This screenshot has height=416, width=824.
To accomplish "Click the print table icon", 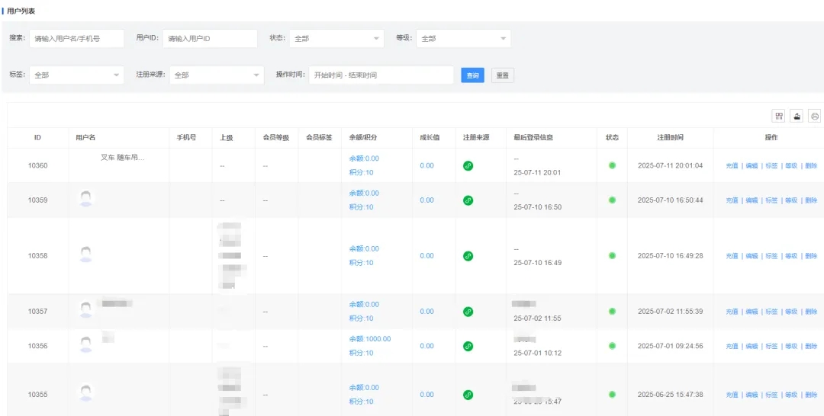I will 815,116.
